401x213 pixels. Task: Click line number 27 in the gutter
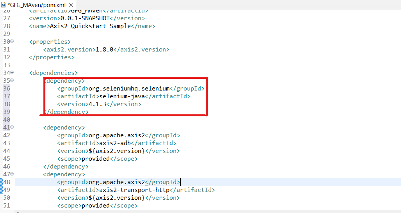[7, 18]
